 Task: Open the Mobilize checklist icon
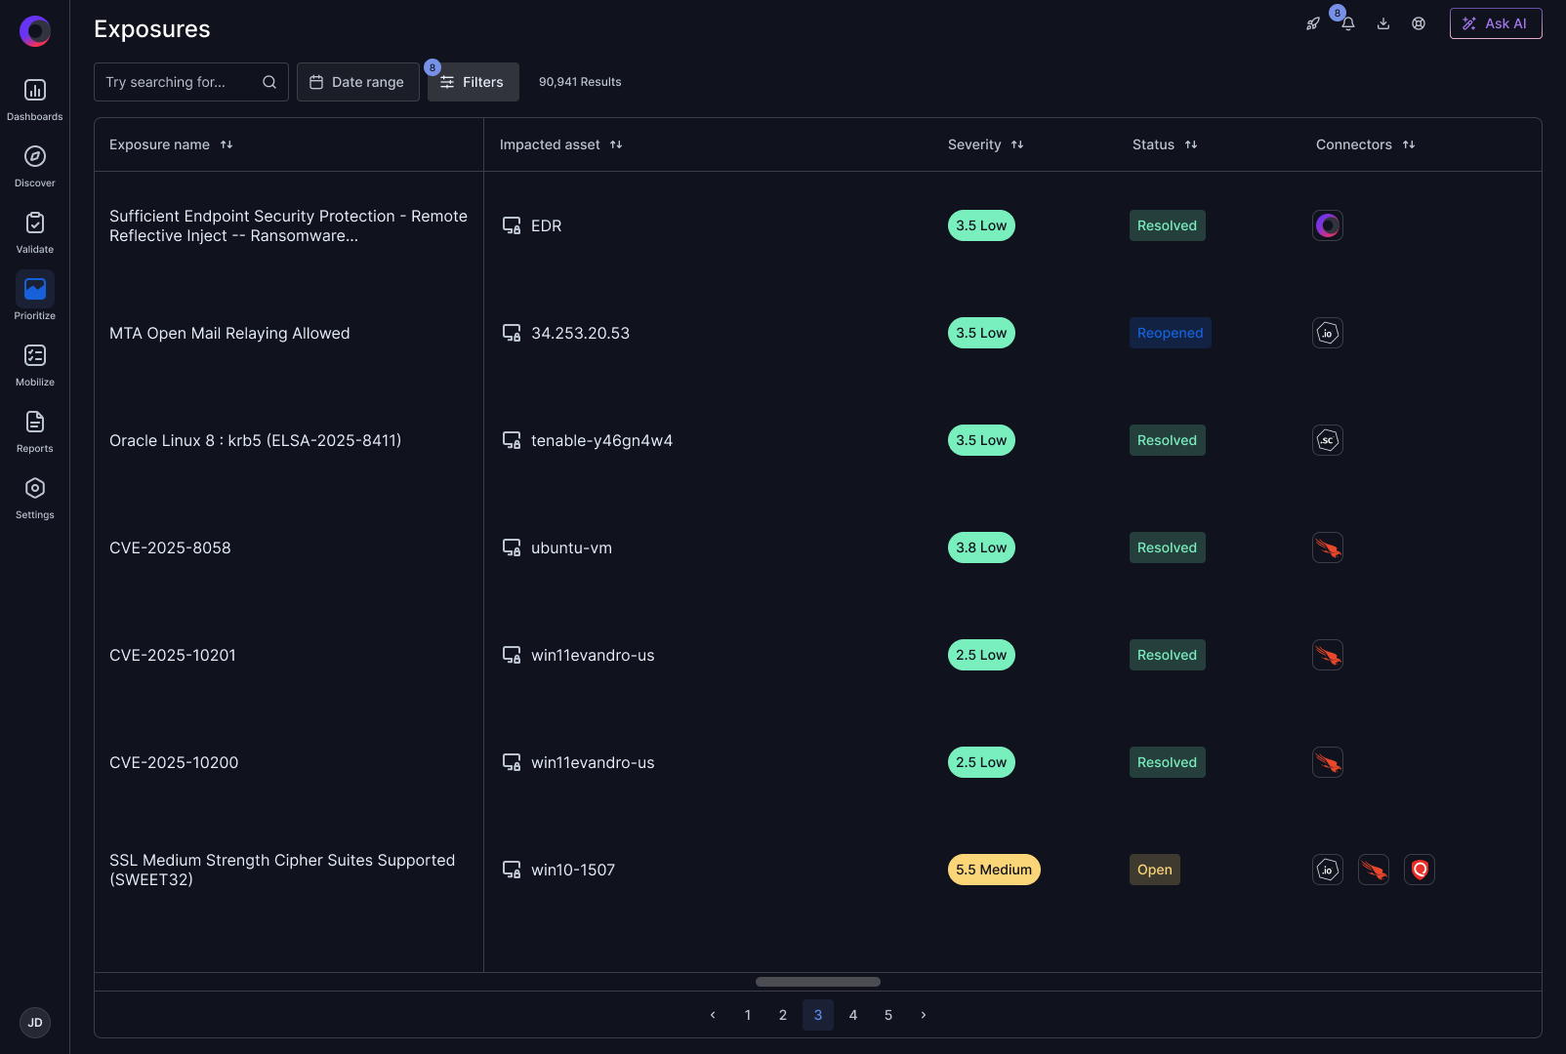click(35, 356)
